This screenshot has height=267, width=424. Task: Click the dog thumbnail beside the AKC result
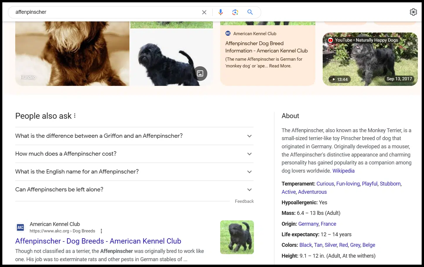237,237
